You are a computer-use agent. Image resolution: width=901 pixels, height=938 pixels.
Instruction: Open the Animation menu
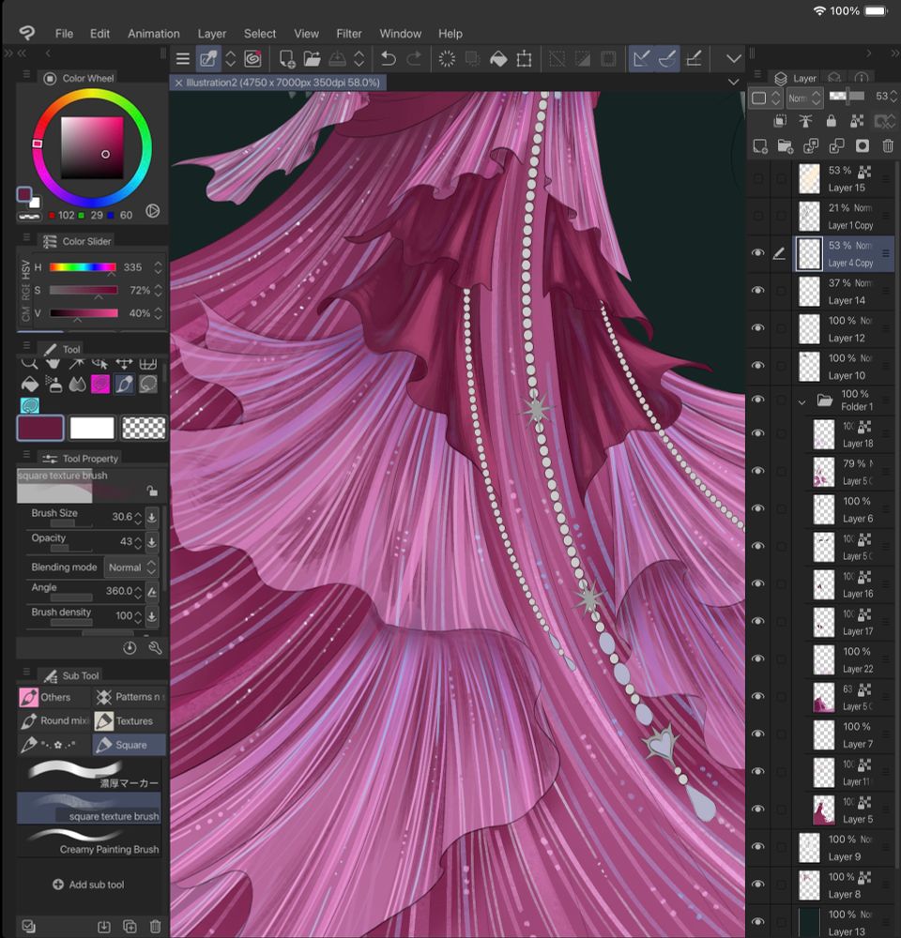[153, 34]
